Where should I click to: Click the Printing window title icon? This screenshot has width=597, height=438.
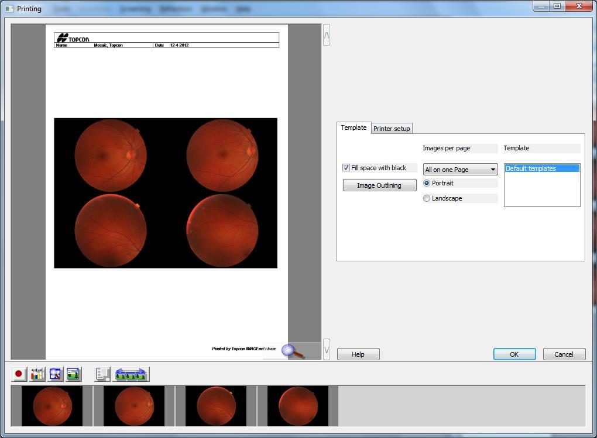9,8
